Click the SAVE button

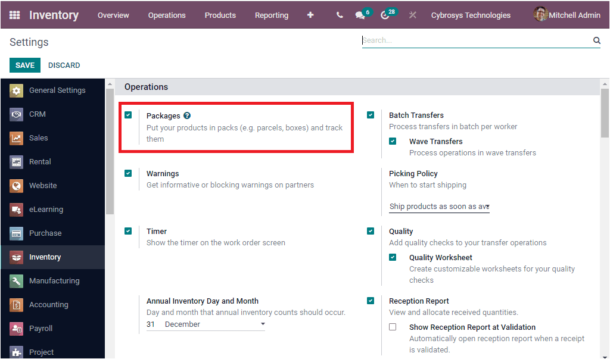pyautogui.click(x=24, y=65)
